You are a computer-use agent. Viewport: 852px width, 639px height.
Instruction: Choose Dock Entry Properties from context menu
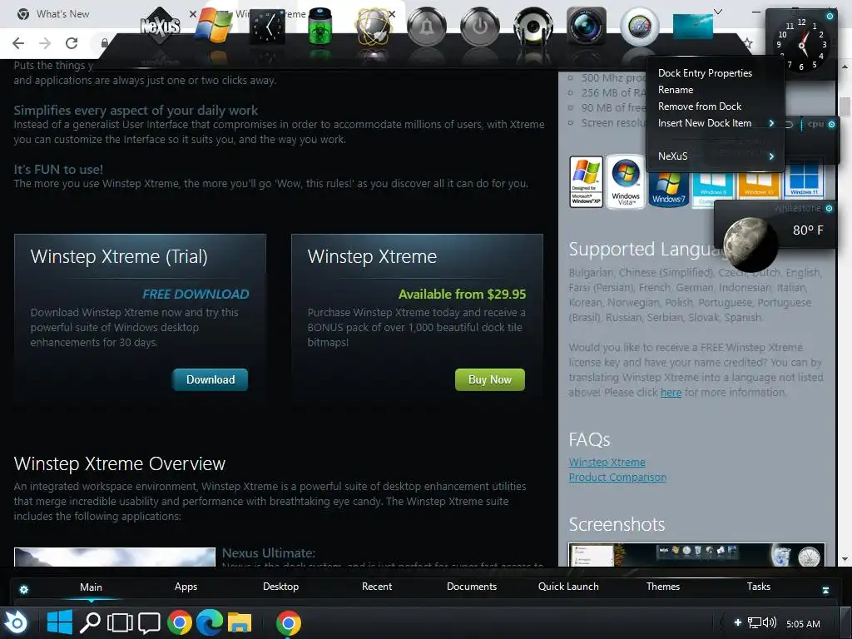click(705, 73)
